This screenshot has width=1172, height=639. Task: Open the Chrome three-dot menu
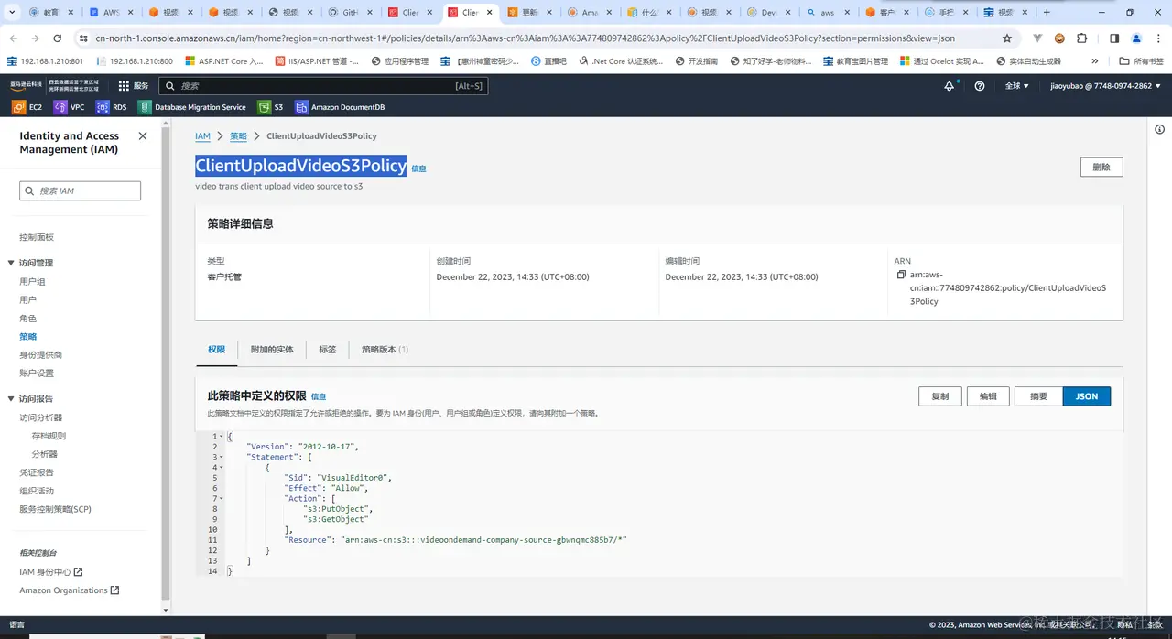tap(1158, 38)
